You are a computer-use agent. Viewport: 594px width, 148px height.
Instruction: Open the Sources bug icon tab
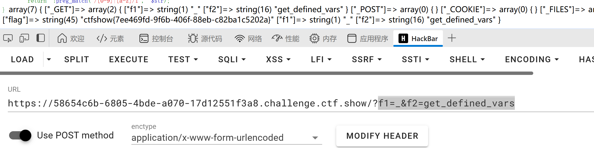205,38
